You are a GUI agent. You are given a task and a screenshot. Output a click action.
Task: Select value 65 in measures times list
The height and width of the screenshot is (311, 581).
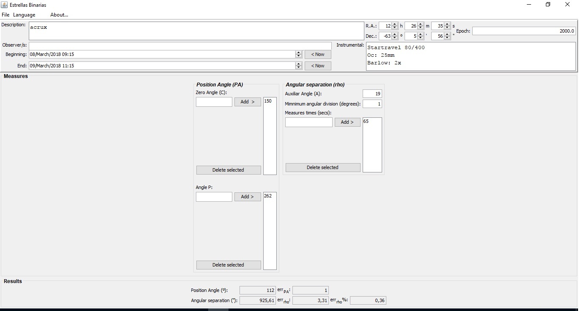point(372,122)
